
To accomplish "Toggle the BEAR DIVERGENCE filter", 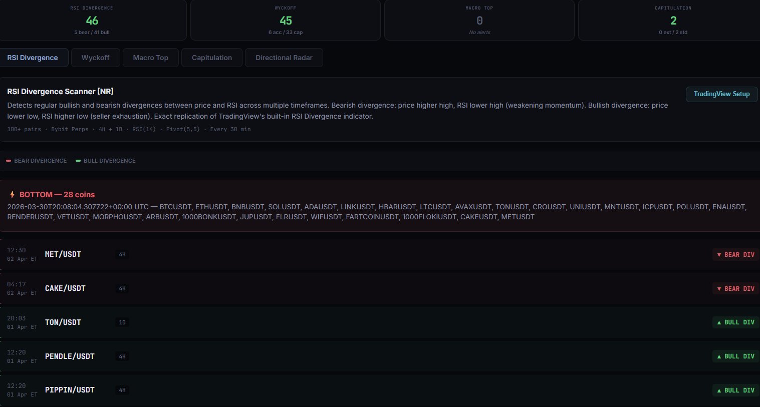I will 36,161.
